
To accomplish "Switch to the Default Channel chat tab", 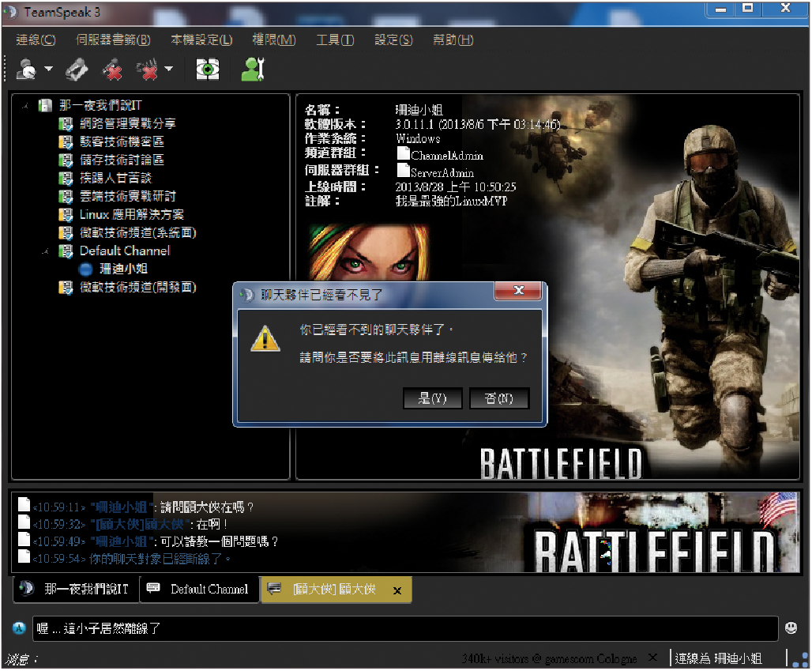I will point(199,589).
